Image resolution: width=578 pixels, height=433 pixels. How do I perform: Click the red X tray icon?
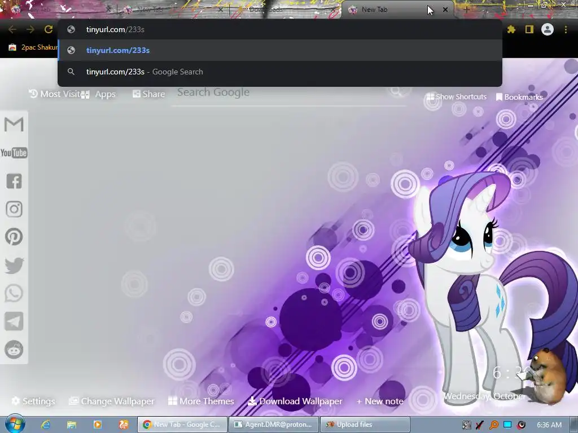480,425
